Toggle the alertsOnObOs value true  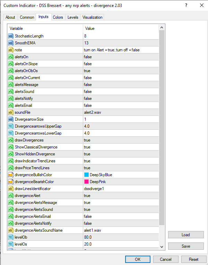tap(121, 71)
